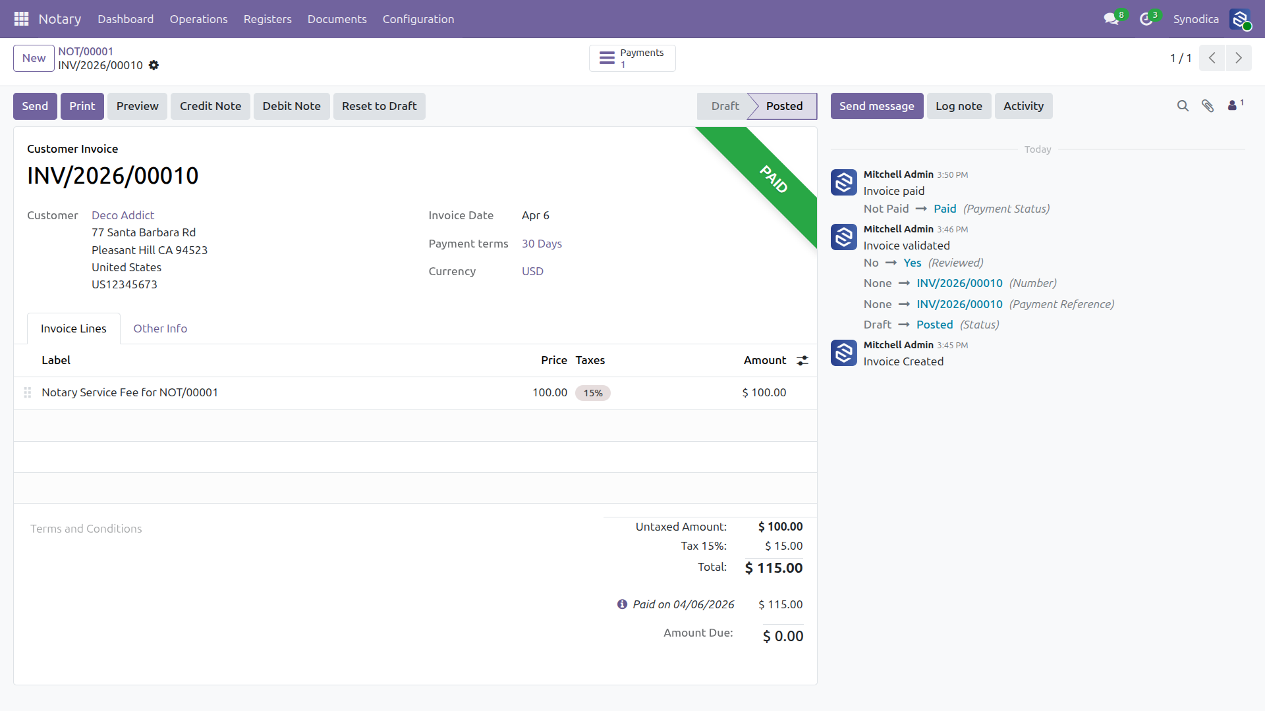Schedule an Activity
Viewport: 1265px width, 711px height.
[x=1023, y=106]
